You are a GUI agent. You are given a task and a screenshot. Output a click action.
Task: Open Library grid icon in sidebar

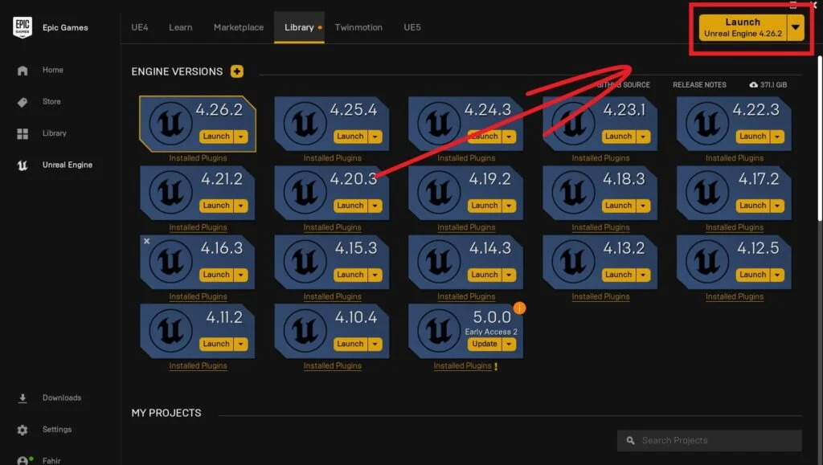point(22,133)
